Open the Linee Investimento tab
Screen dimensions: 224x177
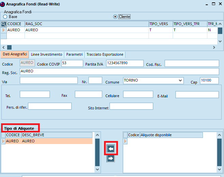pos(47,55)
